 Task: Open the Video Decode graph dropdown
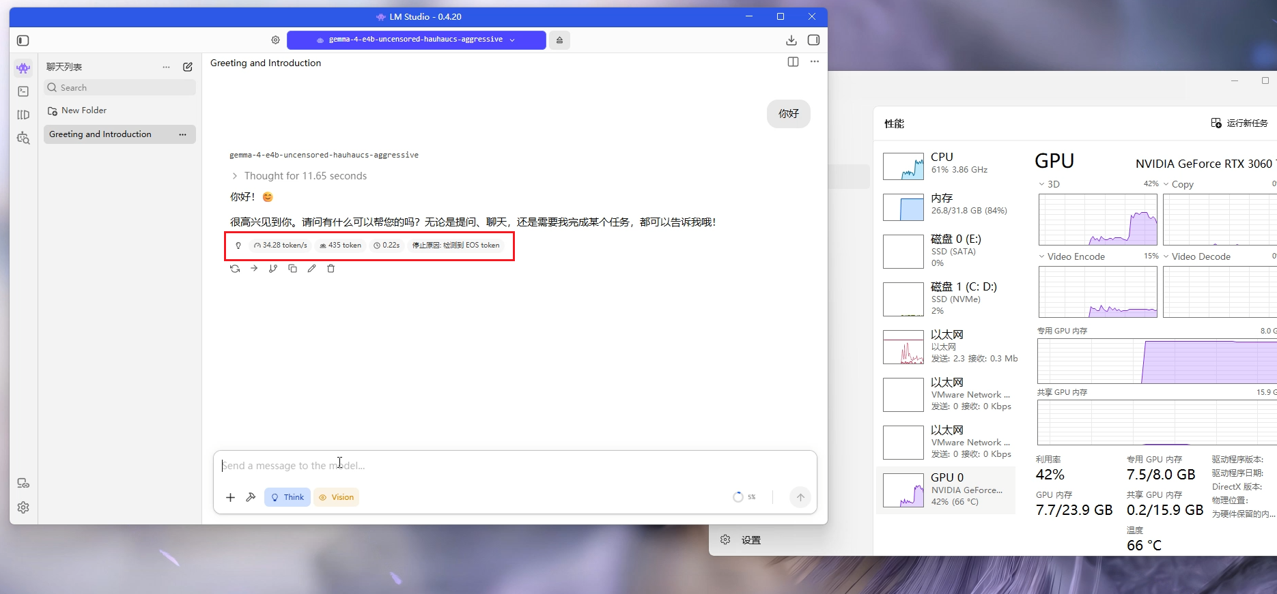tap(1196, 256)
